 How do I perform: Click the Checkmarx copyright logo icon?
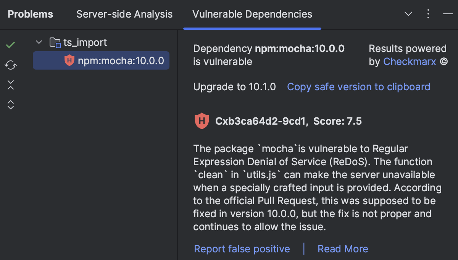(444, 61)
